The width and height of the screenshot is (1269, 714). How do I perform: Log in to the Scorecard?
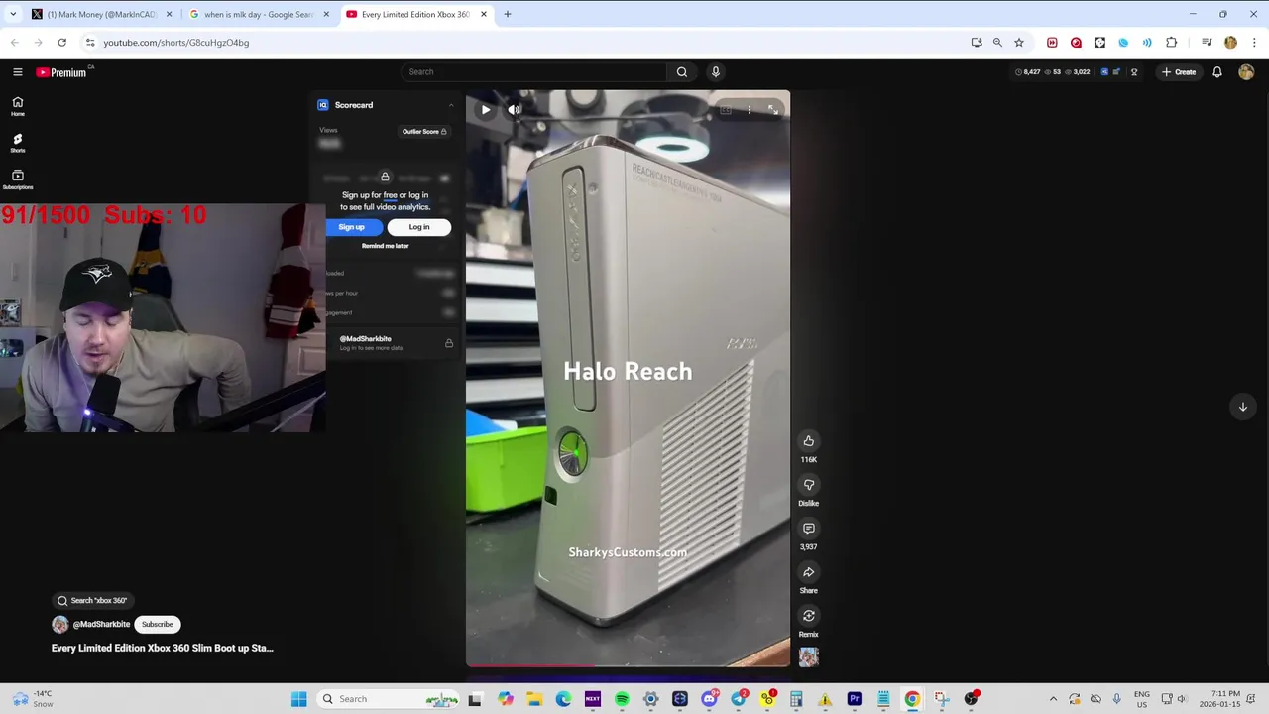(x=419, y=227)
